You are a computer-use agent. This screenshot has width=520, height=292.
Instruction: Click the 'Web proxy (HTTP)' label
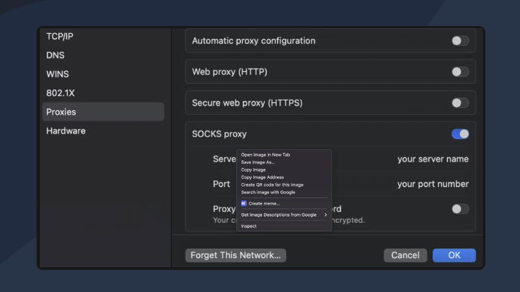point(229,72)
